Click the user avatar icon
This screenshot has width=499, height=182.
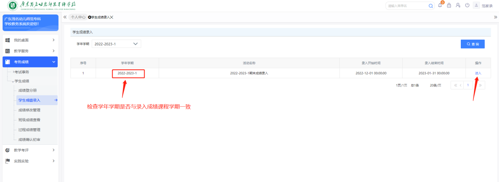(476, 5)
